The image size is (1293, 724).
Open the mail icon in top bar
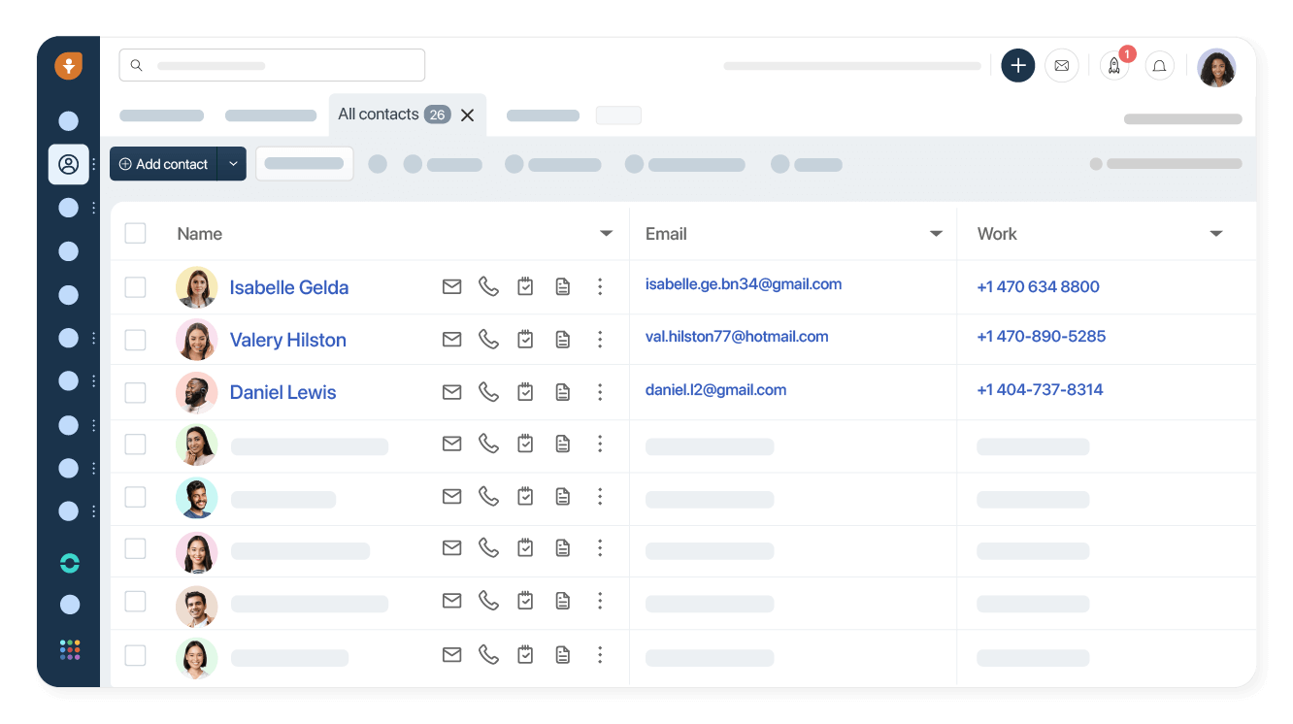click(x=1061, y=66)
